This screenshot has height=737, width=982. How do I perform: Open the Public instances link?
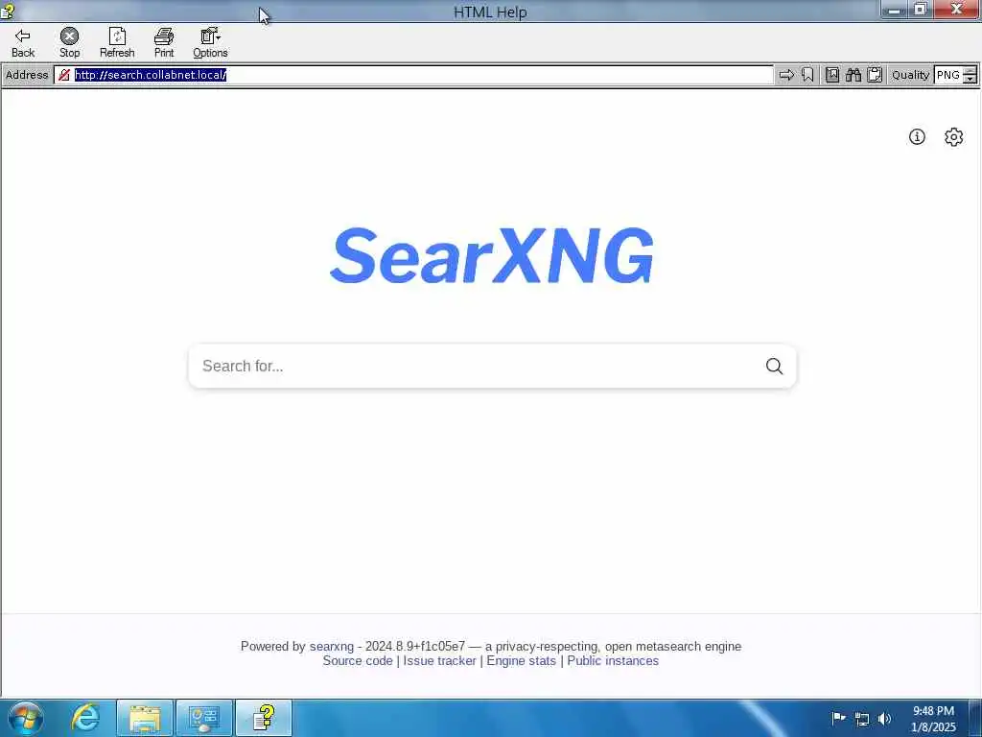click(613, 660)
